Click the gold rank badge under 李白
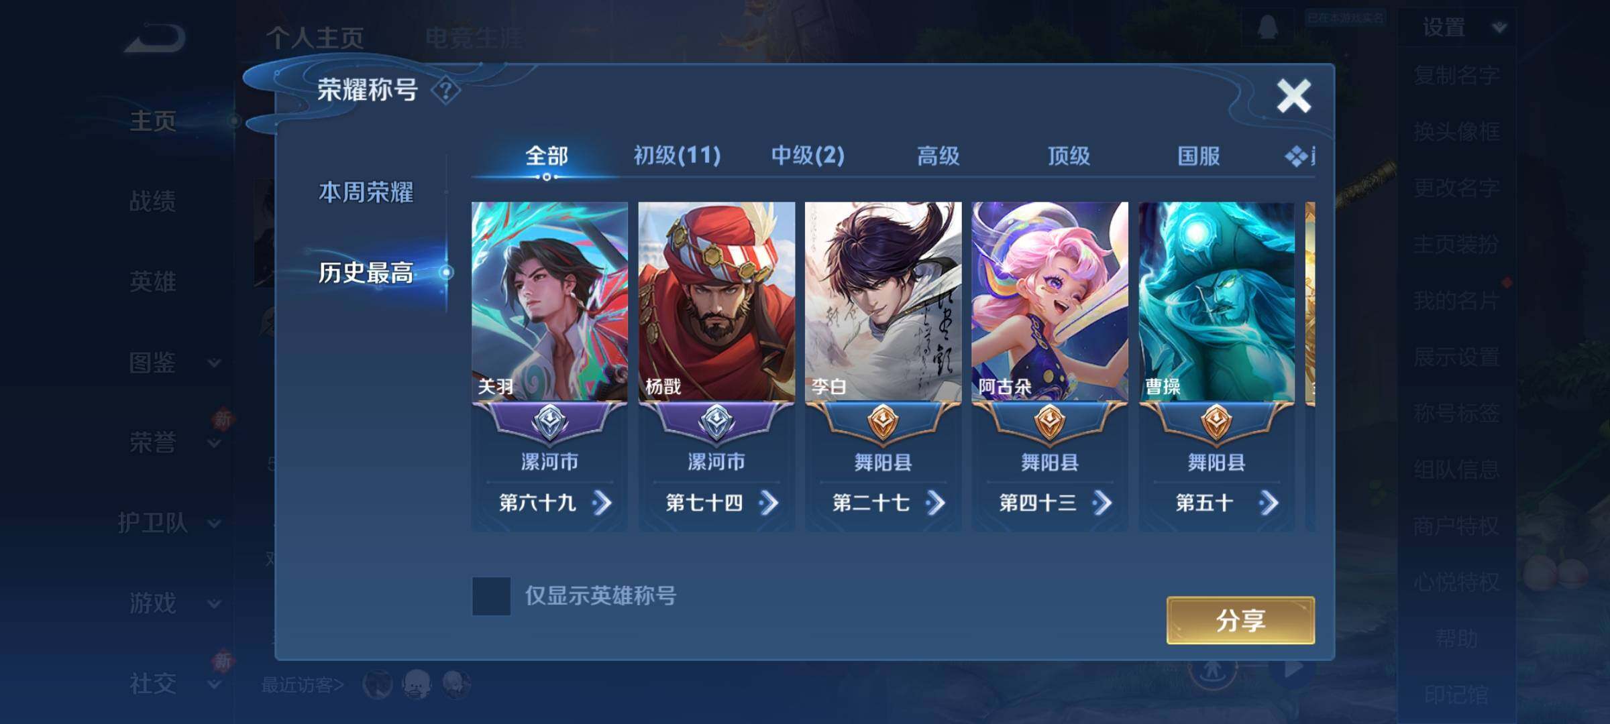The width and height of the screenshot is (1610, 724). point(883,422)
